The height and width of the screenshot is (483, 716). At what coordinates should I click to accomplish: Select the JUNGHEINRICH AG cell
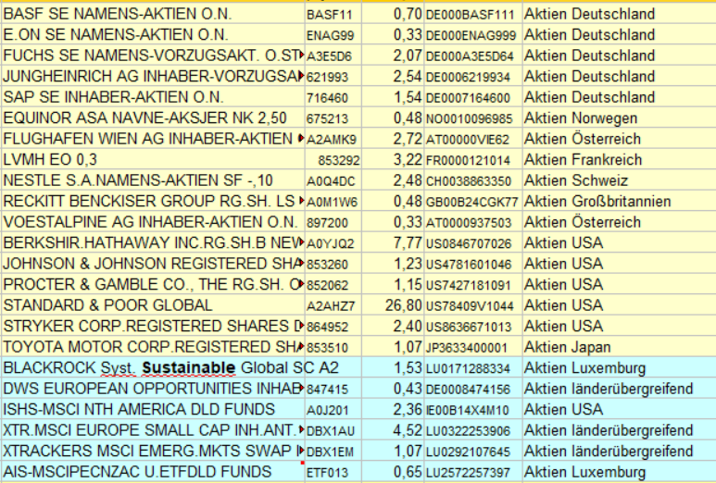coord(153,77)
